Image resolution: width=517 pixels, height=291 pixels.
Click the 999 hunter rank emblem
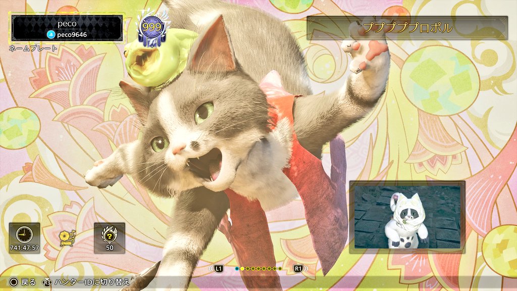151,28
